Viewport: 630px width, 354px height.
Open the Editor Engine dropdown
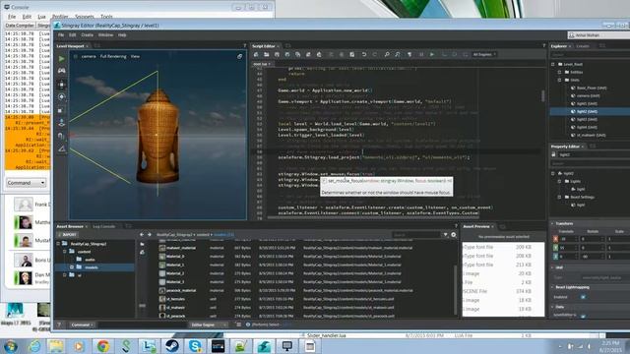tap(208, 324)
